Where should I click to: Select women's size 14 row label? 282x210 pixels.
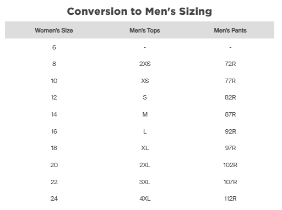54,114
